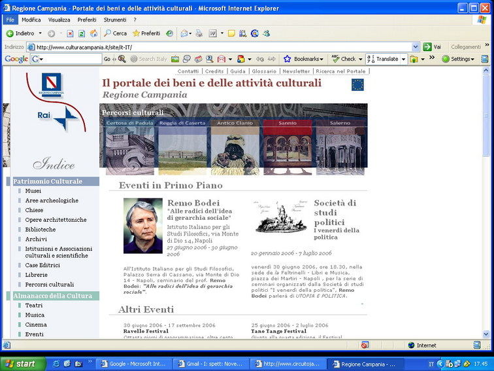This screenshot has height=371, width=494.
Task: Open the Edit with Word dropdown arrow
Action: pyautogui.click(x=222, y=33)
